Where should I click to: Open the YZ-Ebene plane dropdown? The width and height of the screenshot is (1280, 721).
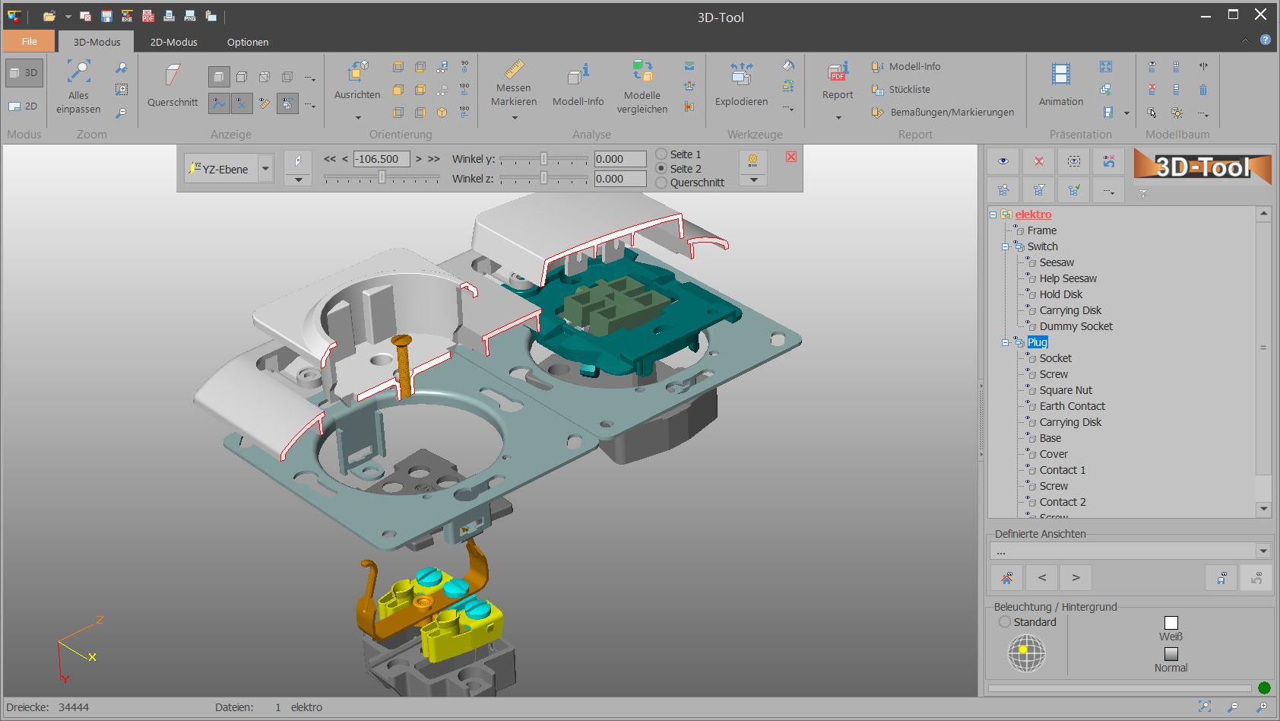click(x=265, y=169)
